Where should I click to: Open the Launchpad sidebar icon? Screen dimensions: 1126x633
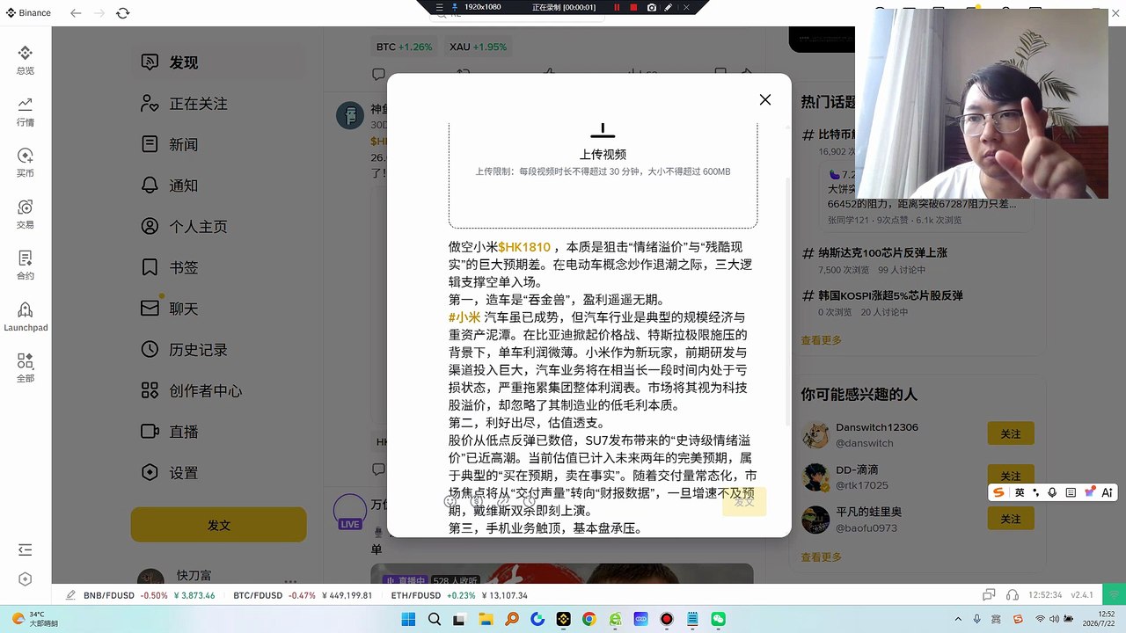click(x=25, y=316)
